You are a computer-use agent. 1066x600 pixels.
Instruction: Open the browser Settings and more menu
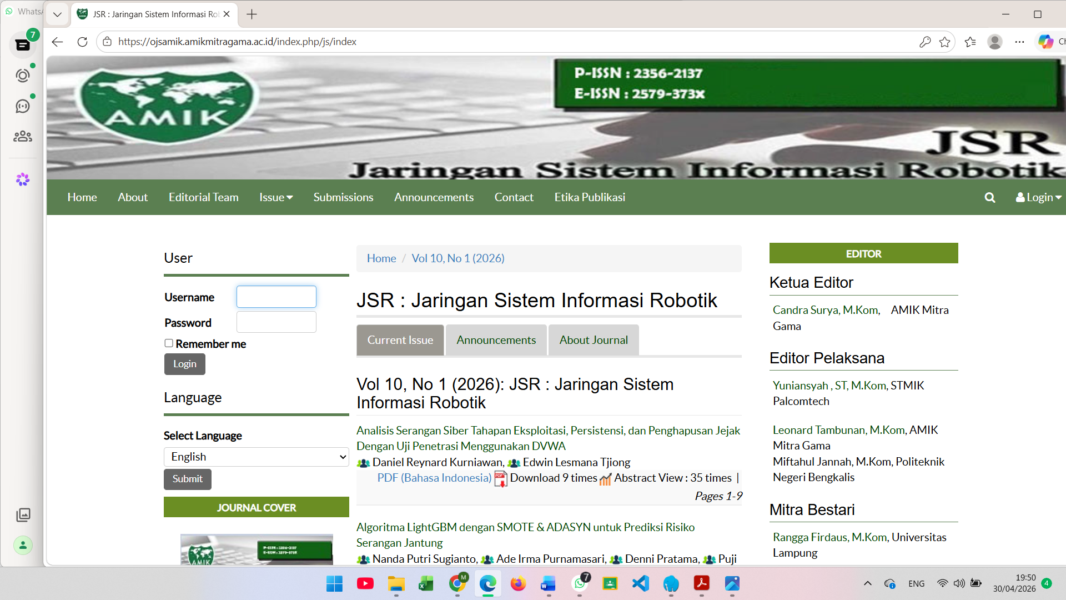(x=1020, y=42)
